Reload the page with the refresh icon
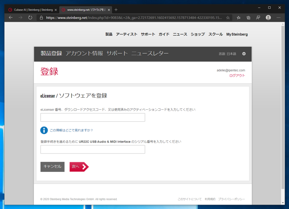 tap(30, 18)
